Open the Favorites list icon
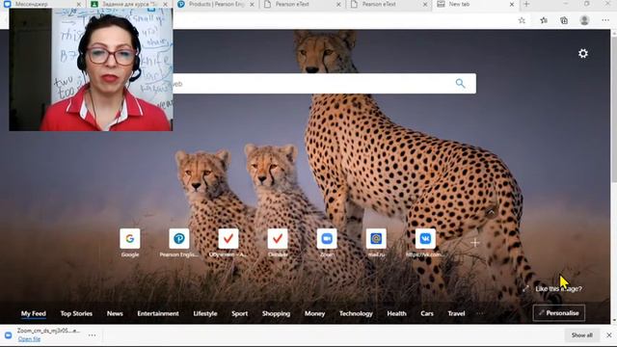The height and width of the screenshot is (347, 617). point(544,20)
